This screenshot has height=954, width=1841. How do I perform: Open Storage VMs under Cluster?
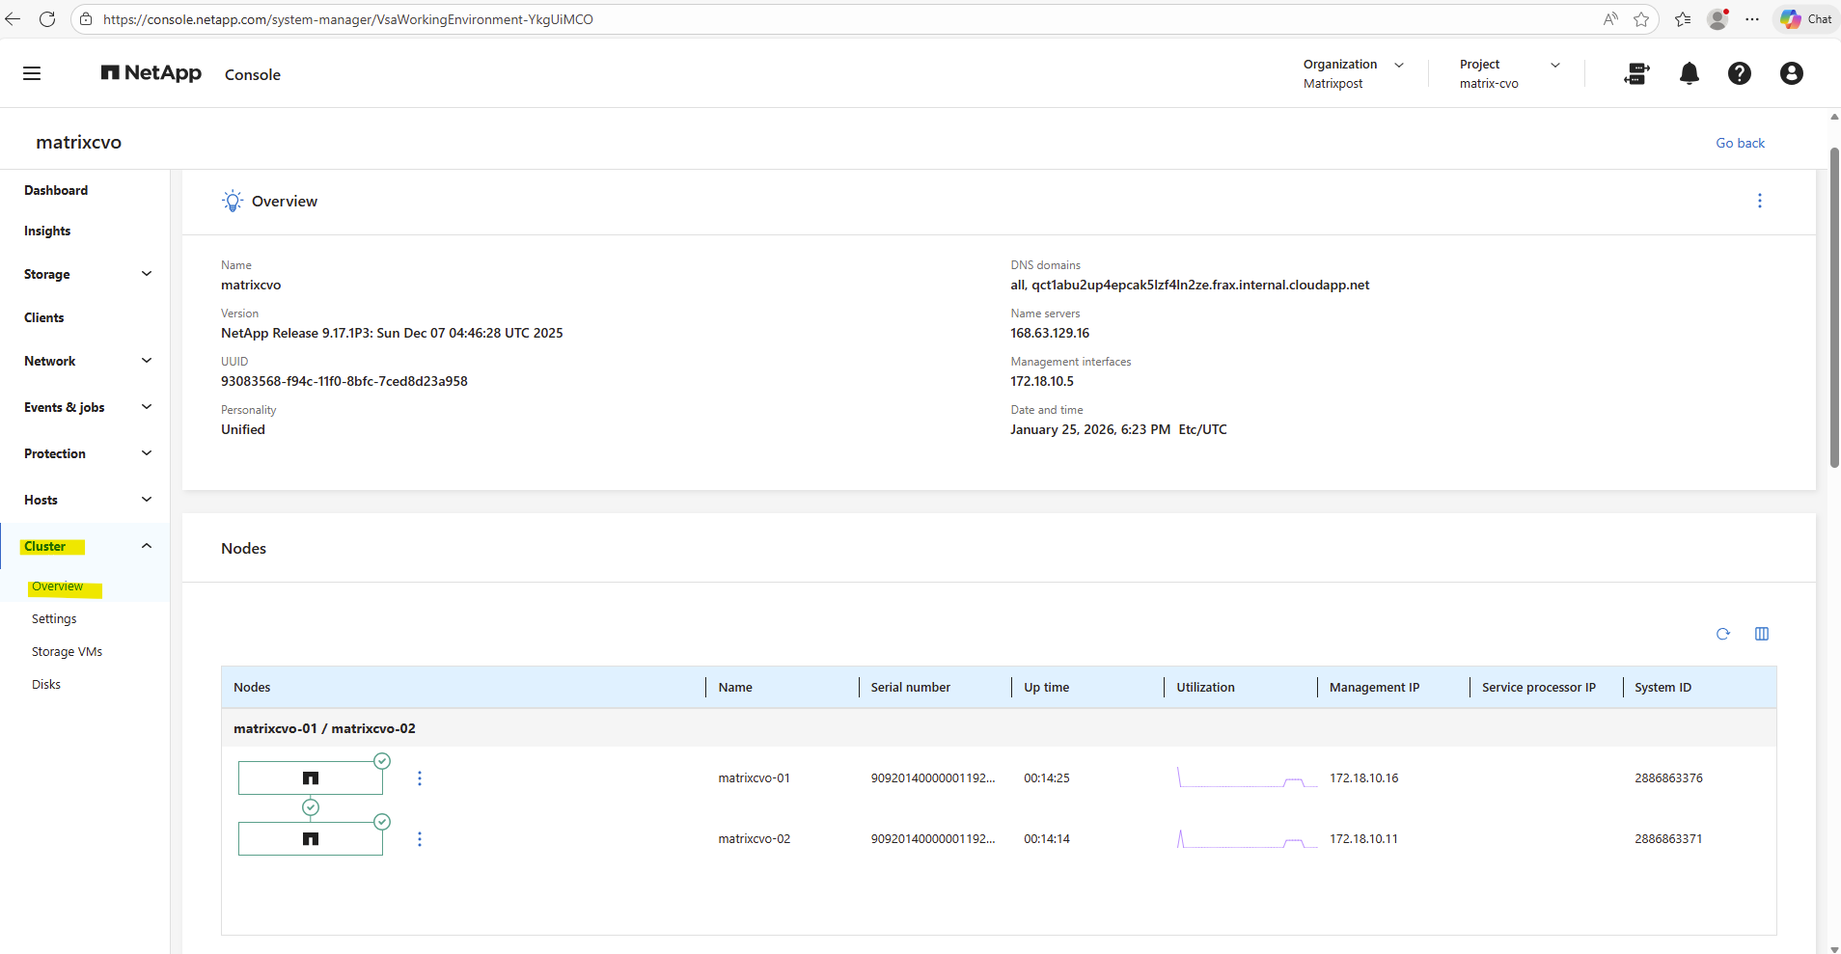coord(67,652)
